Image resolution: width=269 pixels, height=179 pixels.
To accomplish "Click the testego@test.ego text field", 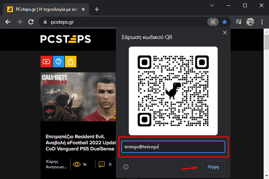I will 173,147.
